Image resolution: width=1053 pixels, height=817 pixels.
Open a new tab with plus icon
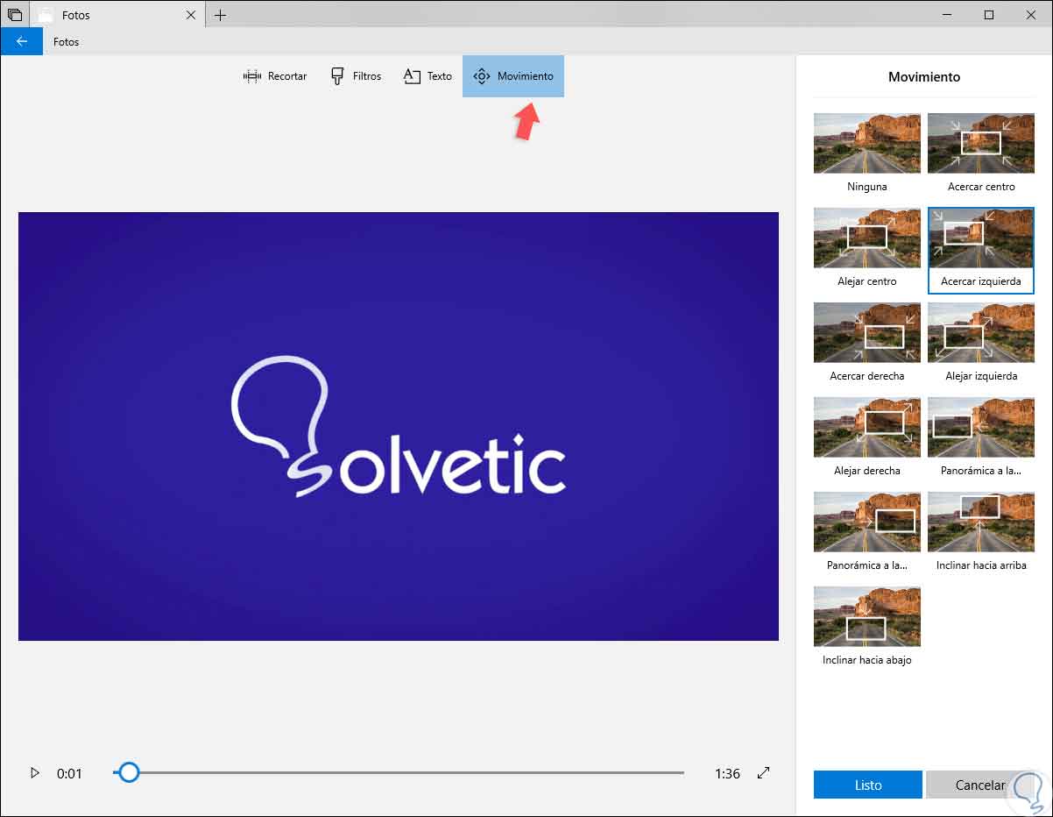click(x=220, y=15)
